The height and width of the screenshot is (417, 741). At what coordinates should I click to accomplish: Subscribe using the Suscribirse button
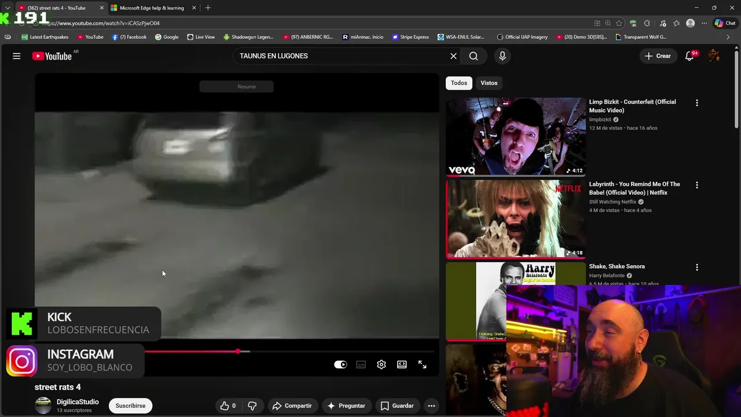(130, 406)
